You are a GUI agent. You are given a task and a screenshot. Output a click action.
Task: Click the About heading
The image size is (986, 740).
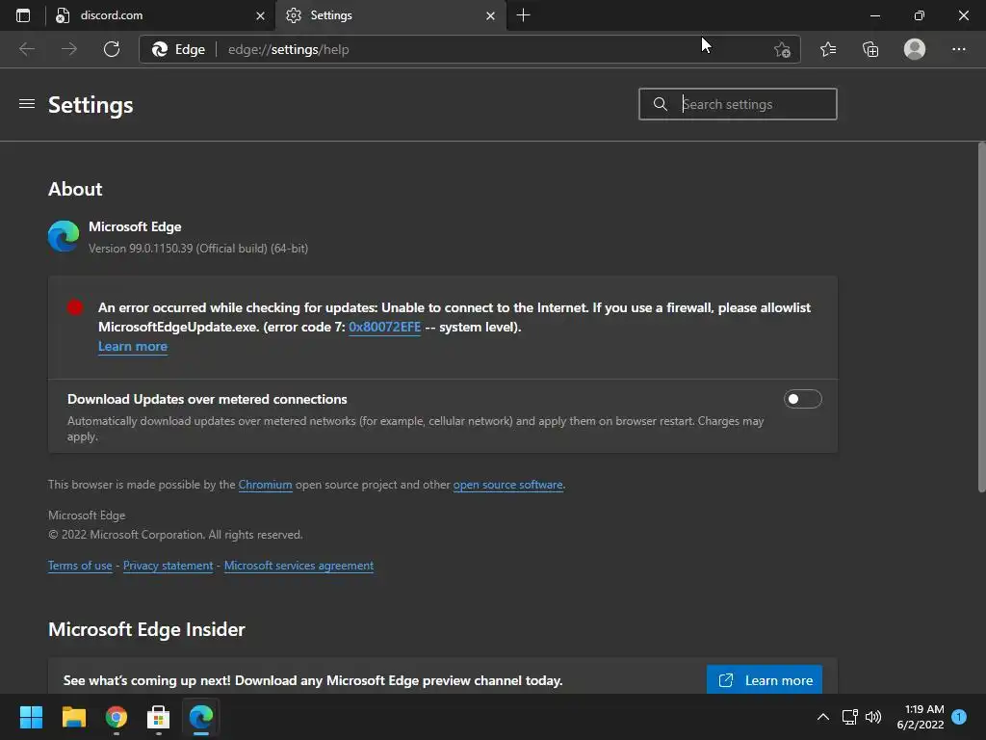(75, 189)
